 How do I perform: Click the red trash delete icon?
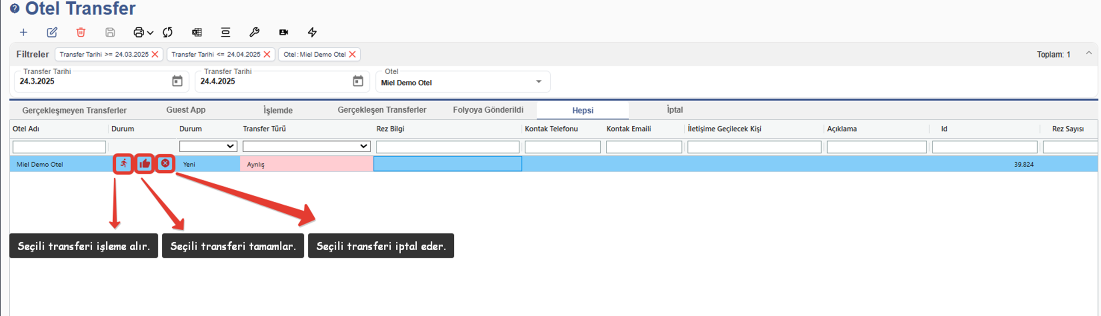(81, 32)
